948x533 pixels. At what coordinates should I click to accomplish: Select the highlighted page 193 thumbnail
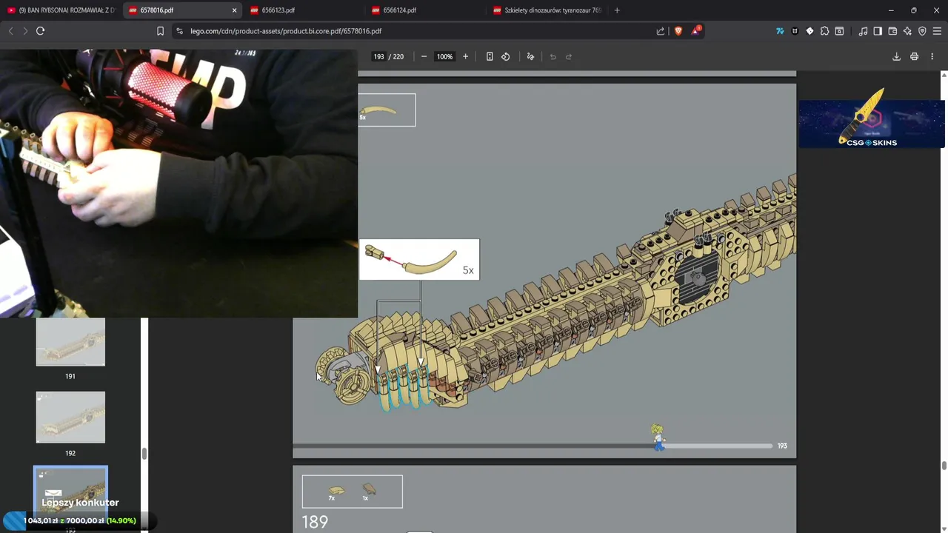point(70,493)
